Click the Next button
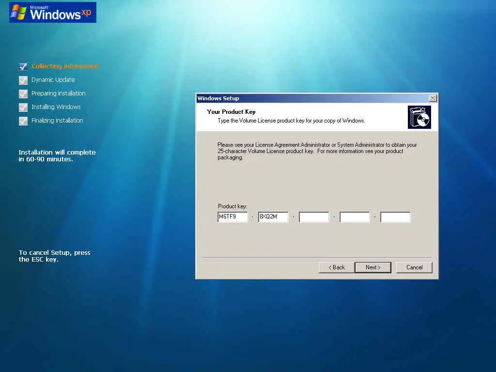 coord(373,267)
